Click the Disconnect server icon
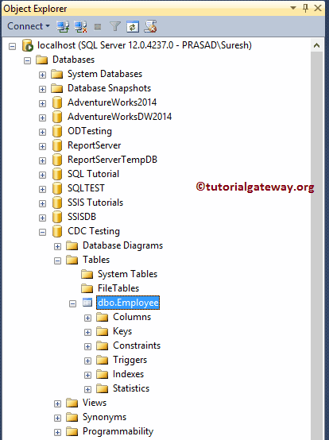This screenshot has width=329, height=440. (x=80, y=27)
